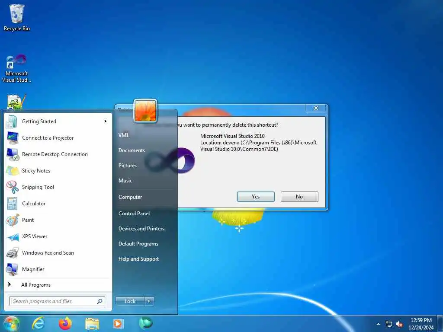Close the delete shortcut dialog
The height and width of the screenshot is (332, 443).
tap(316, 108)
